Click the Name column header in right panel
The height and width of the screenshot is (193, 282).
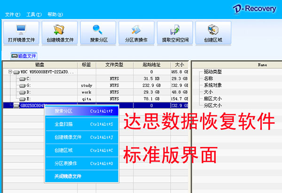(262, 65)
